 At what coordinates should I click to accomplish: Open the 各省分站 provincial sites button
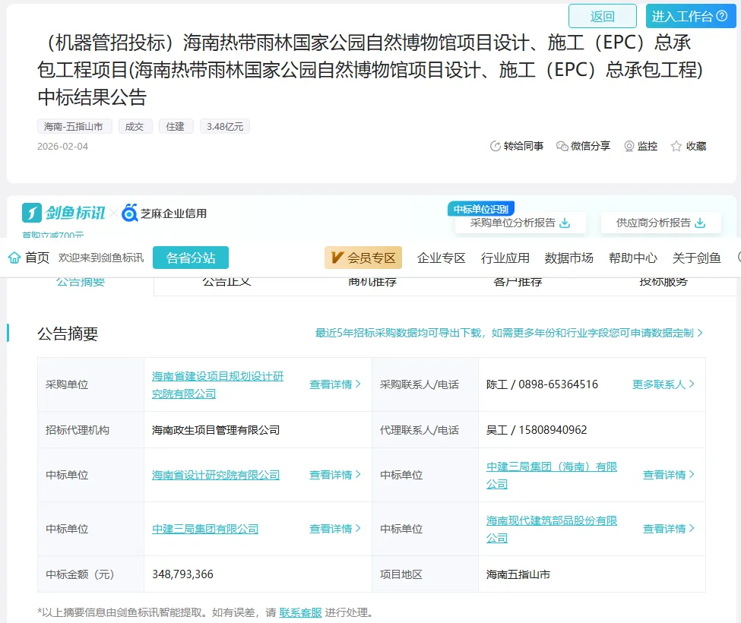[x=191, y=258]
